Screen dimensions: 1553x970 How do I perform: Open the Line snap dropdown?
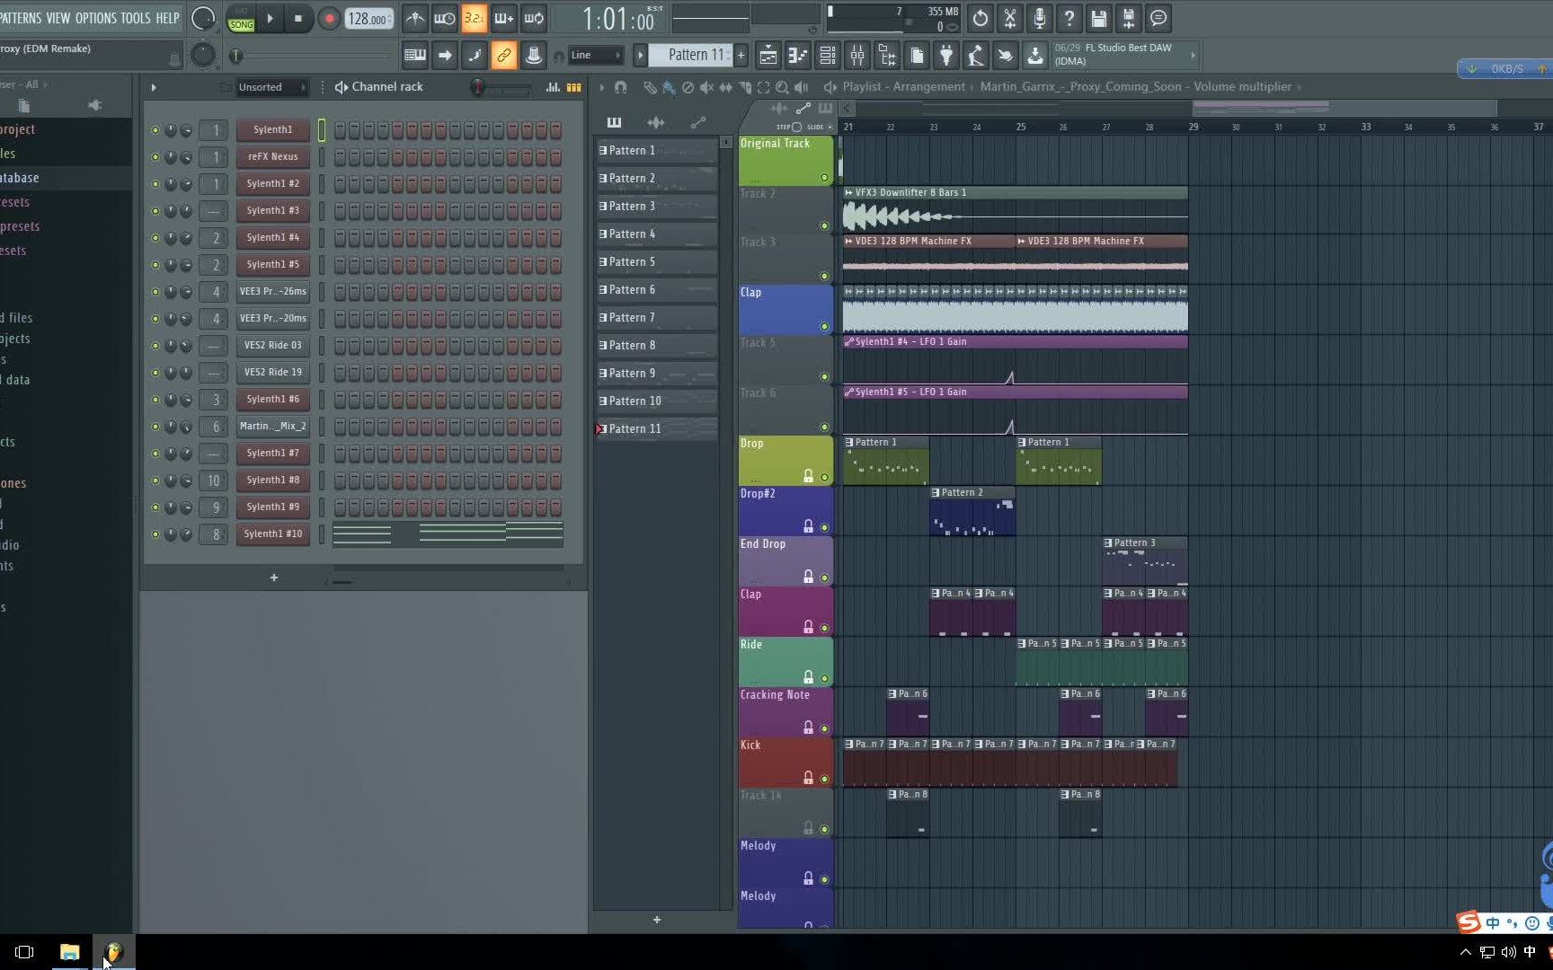pyautogui.click(x=595, y=55)
